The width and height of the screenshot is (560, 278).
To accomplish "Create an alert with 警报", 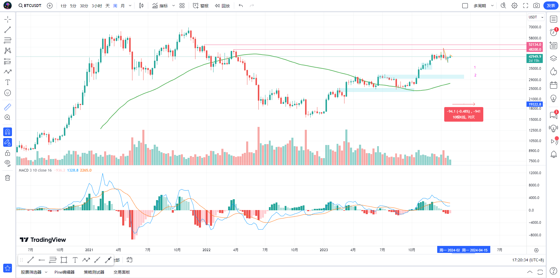I will click(x=201, y=6).
